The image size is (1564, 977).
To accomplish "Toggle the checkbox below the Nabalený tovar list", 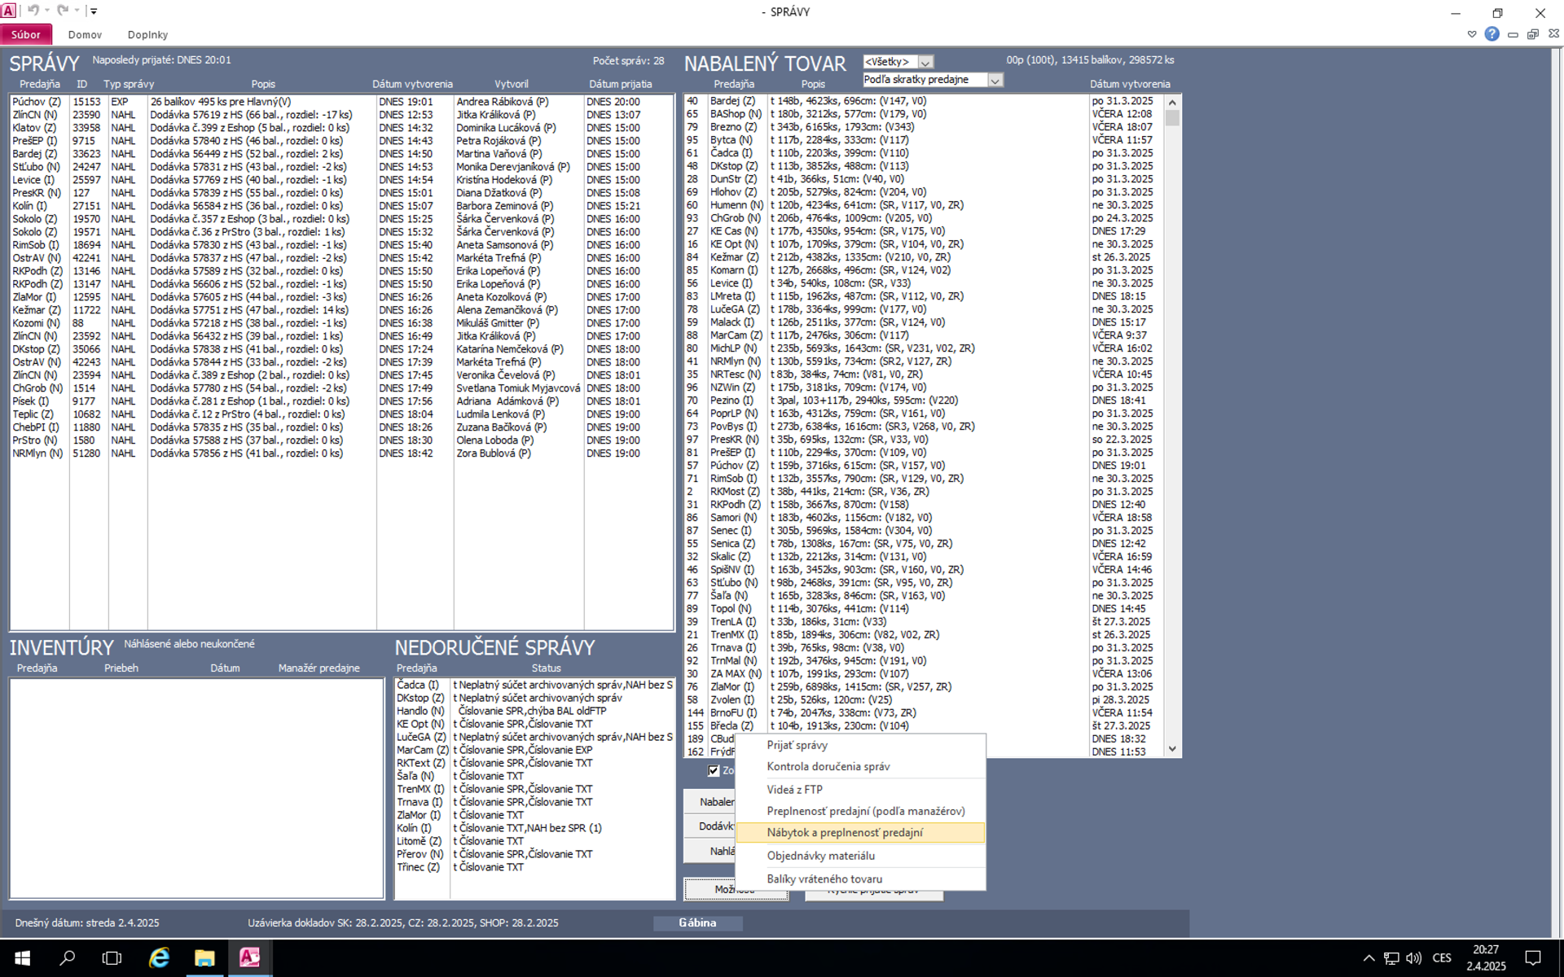I will [714, 770].
